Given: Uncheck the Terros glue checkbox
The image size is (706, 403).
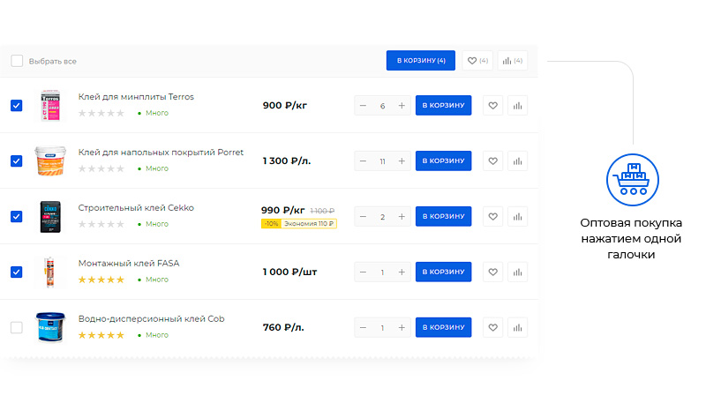Looking at the screenshot, I should (17, 106).
